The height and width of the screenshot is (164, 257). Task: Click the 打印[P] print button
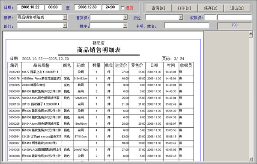(x=184, y=8)
